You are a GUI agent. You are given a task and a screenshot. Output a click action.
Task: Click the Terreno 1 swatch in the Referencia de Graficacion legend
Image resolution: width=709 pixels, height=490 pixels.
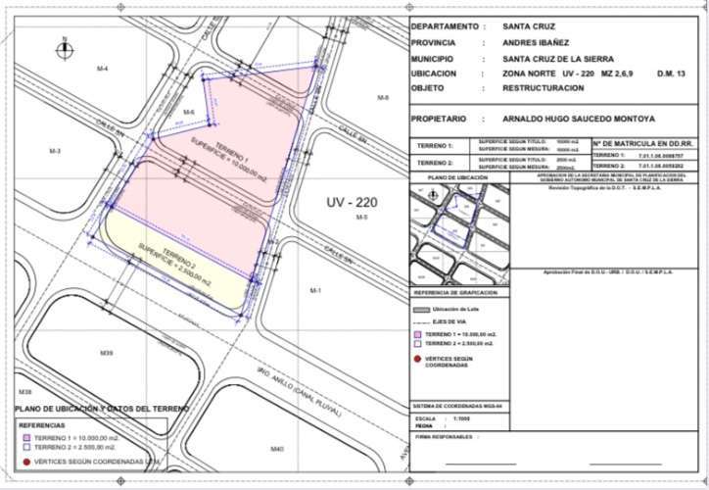tap(418, 333)
